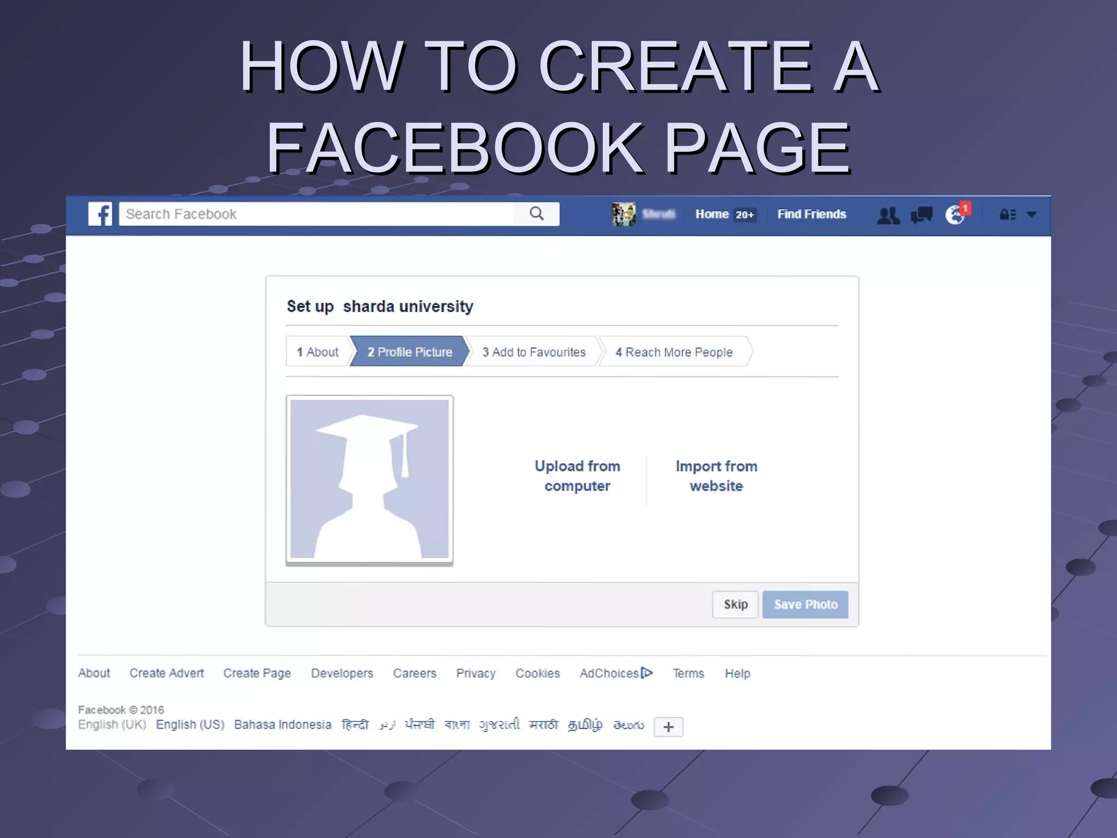The image size is (1117, 838).
Task: Click the blurred profile name in top bar
Action: (658, 214)
